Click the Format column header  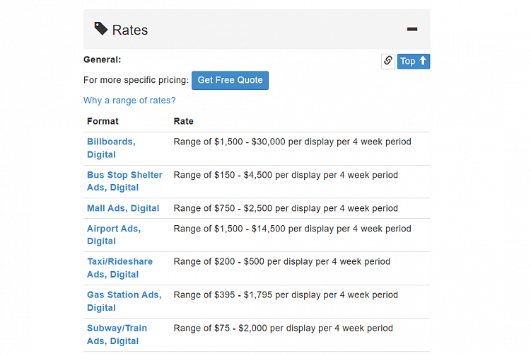click(x=103, y=121)
